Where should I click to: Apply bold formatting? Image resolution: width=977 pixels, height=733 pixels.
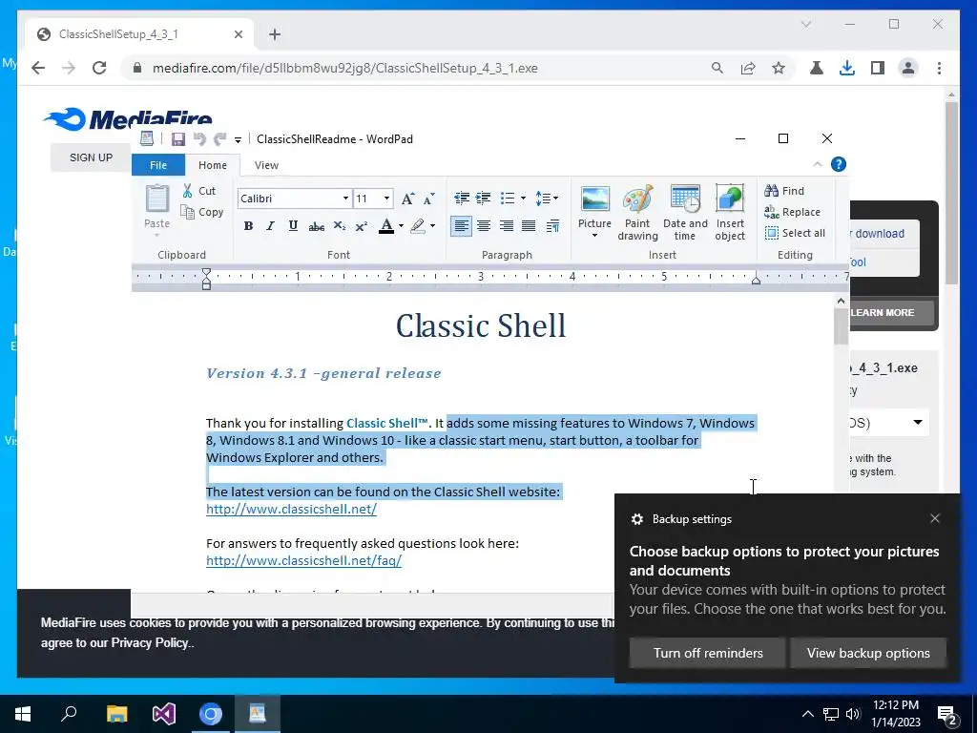tap(248, 225)
